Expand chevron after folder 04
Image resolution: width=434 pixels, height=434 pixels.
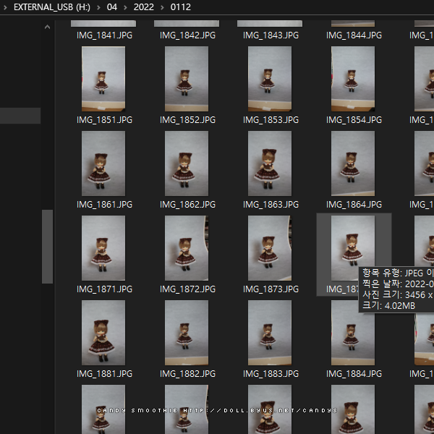pos(125,7)
